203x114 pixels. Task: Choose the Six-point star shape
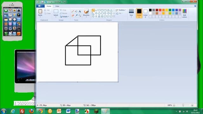click(x=102, y=16)
